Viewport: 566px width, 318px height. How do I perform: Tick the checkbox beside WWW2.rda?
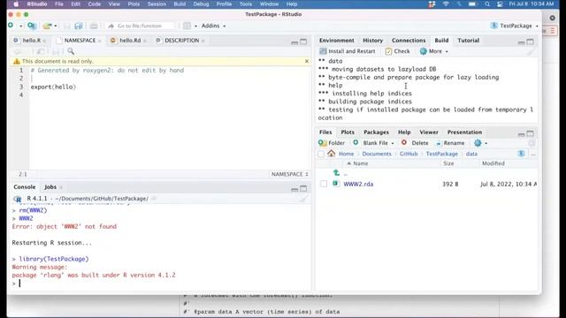tap(324, 184)
